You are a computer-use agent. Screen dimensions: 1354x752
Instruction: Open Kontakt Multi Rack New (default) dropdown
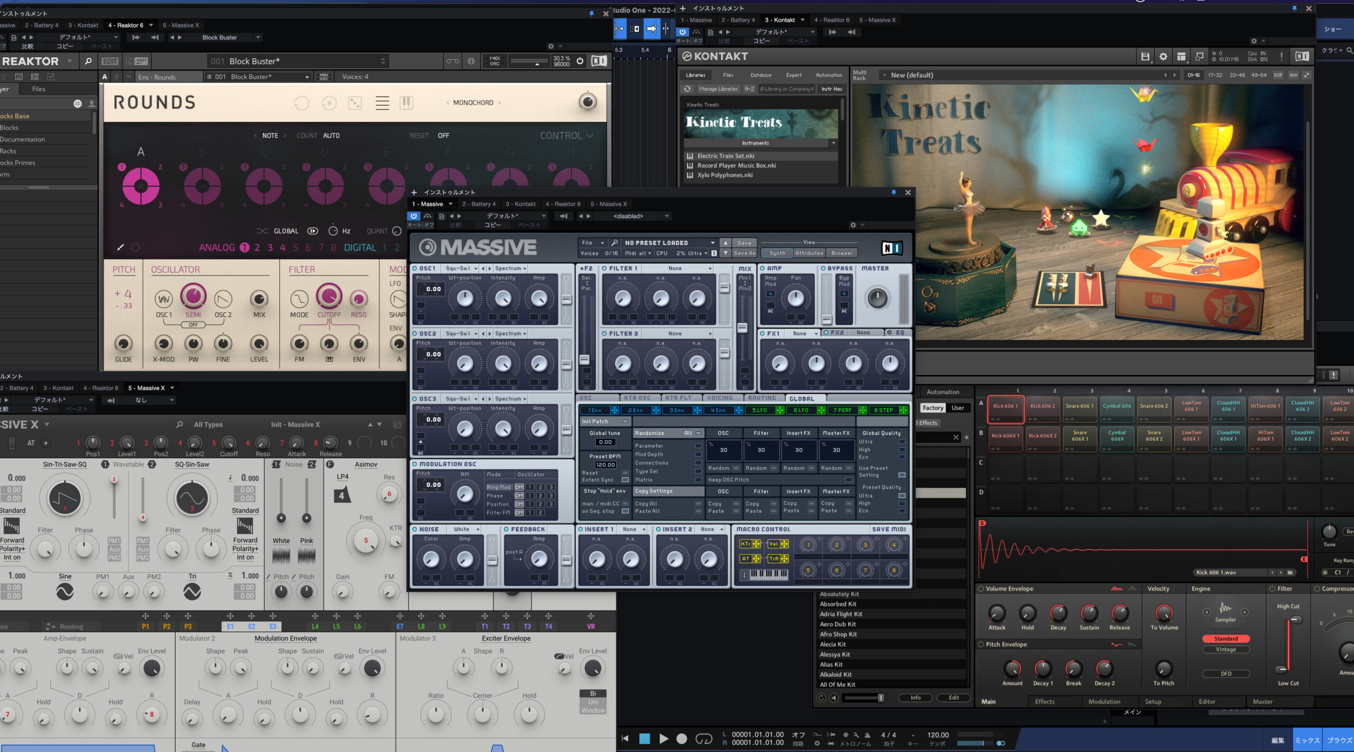click(x=884, y=75)
